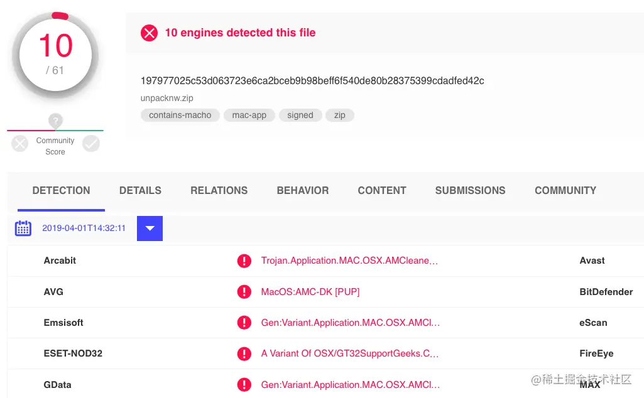Vote harmless with the checkmark community button

[91, 144]
